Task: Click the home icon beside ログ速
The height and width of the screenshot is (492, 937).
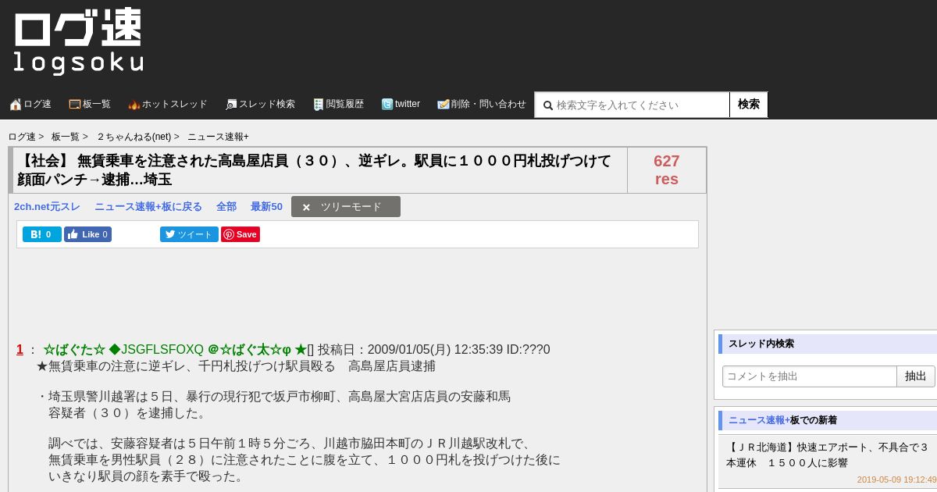Action: pyautogui.click(x=16, y=105)
